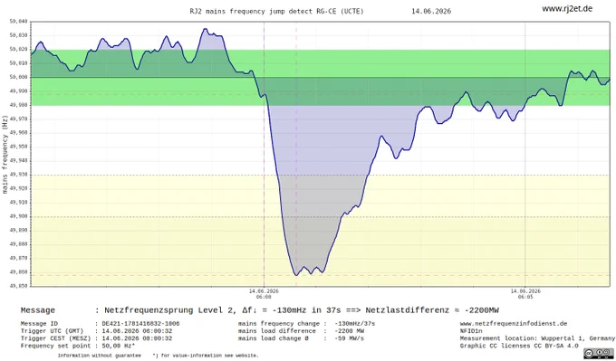616x361 pixels.
Task: Click the 49,860 y-axis tick label
Action: click(x=19, y=272)
